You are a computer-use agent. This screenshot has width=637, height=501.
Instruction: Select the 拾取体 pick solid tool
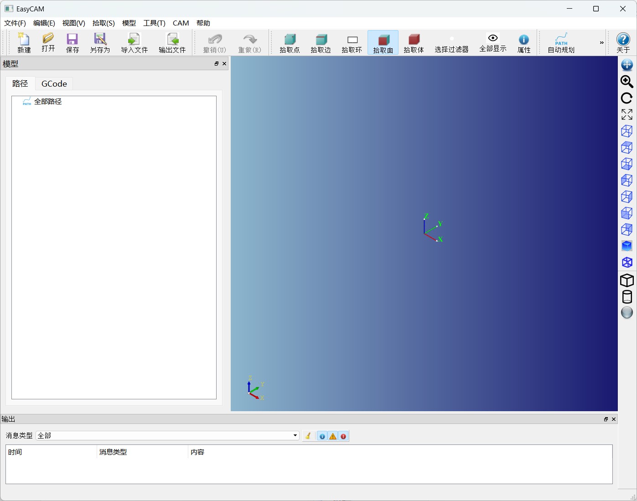click(414, 43)
